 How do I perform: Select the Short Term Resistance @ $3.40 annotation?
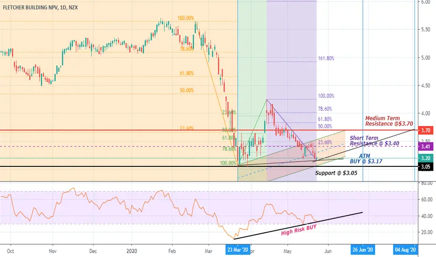[x=374, y=141]
